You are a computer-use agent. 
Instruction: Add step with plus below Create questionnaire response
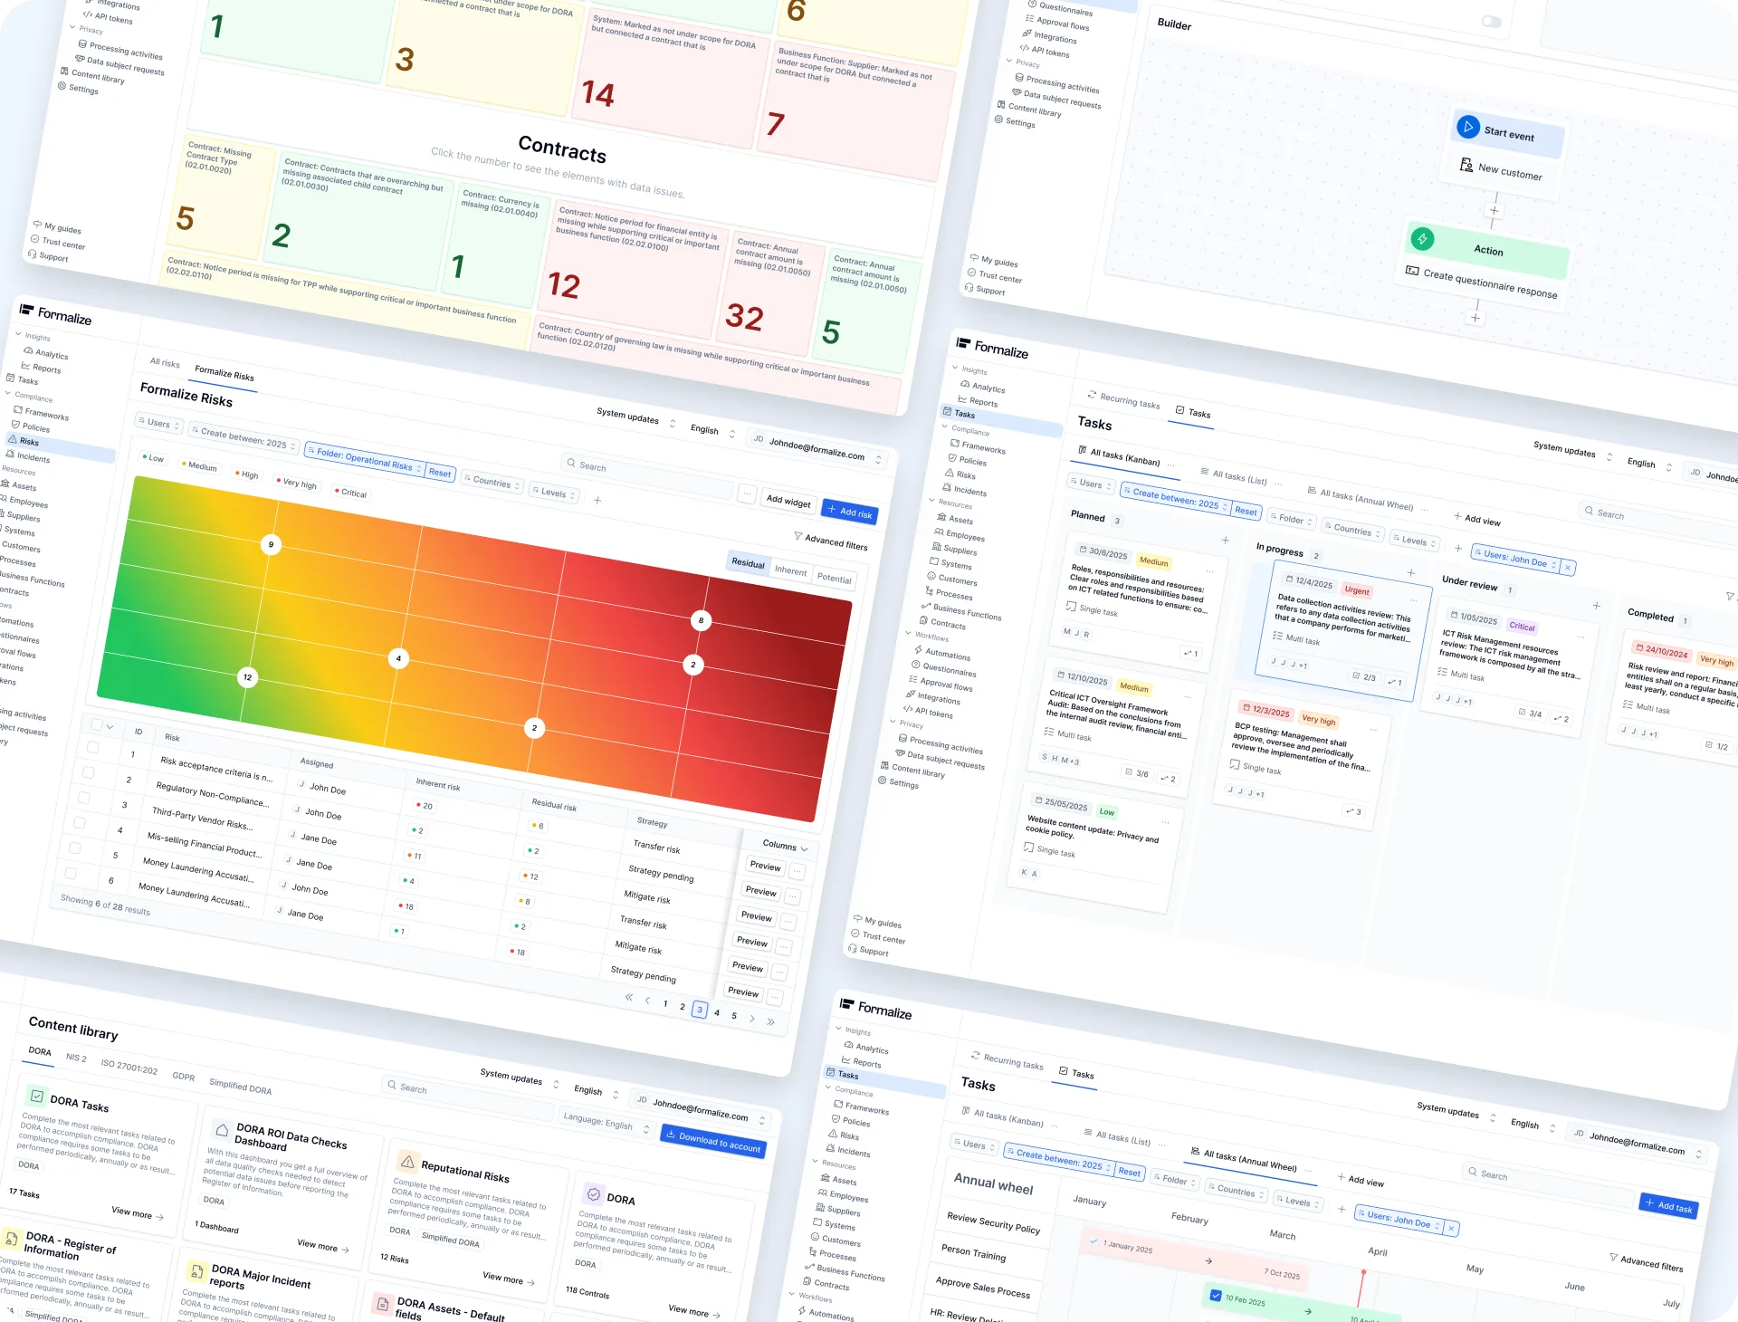click(1475, 318)
